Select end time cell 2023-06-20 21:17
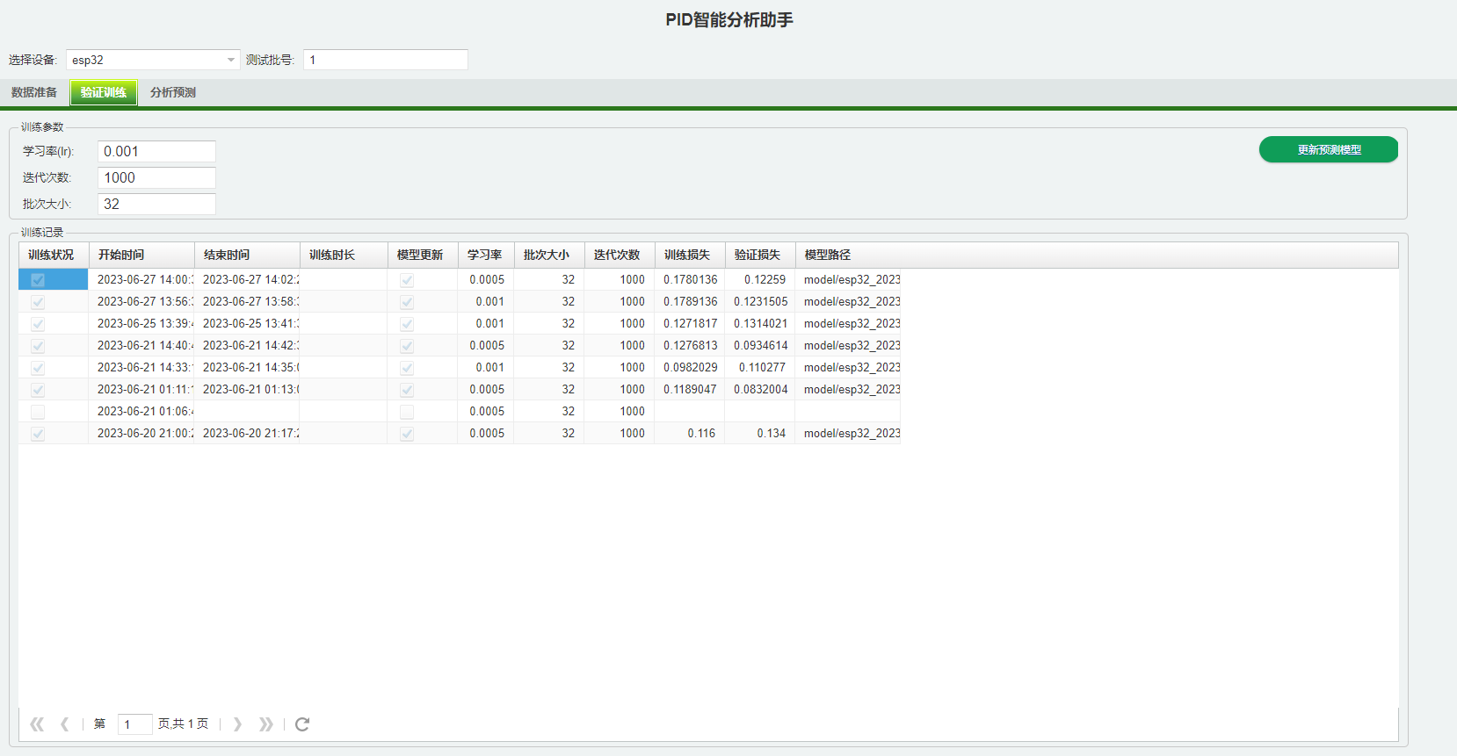Screen dimensions: 1457x756 coord(247,433)
